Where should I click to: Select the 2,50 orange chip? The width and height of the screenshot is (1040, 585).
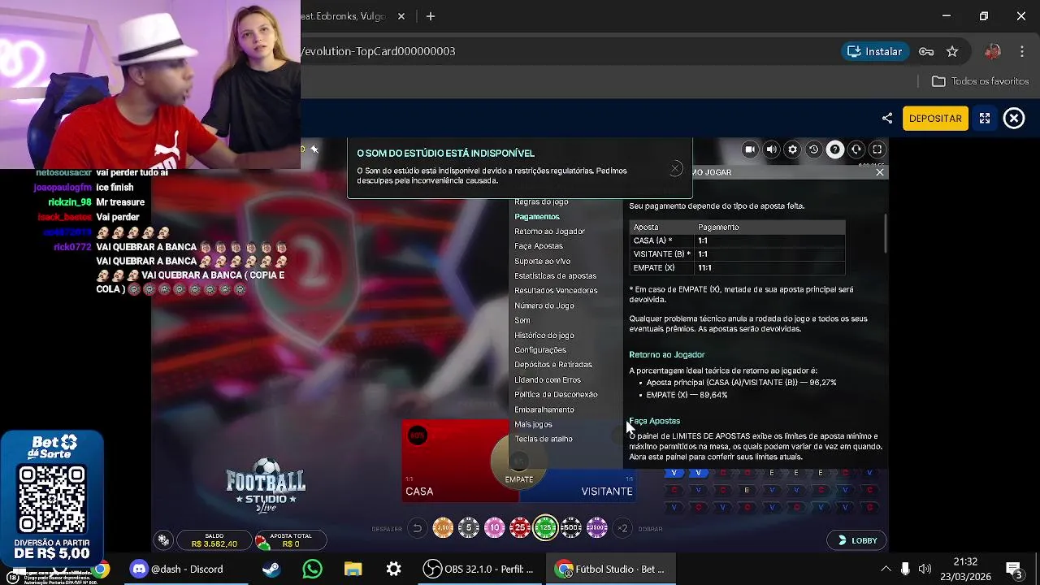(x=443, y=528)
